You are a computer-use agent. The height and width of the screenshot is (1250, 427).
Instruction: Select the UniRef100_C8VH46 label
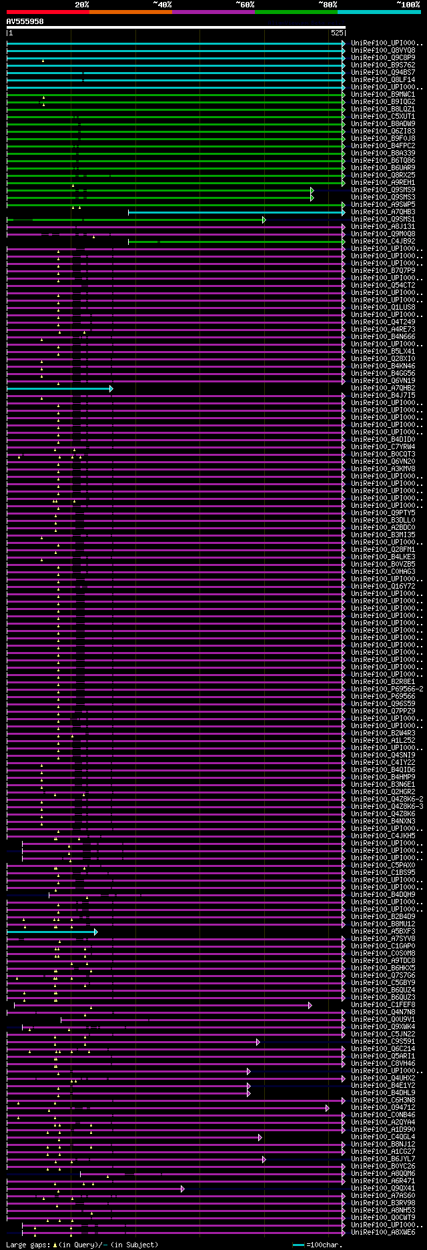click(383, 1063)
